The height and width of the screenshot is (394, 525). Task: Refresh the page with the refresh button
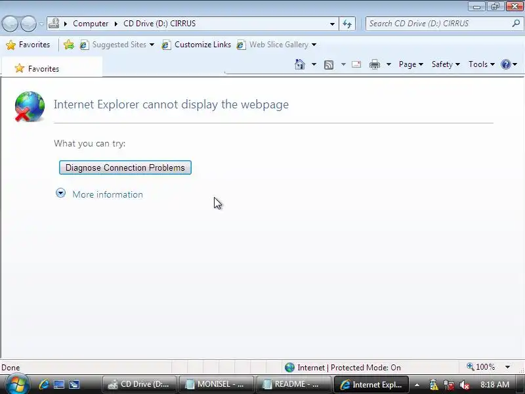[x=347, y=24]
